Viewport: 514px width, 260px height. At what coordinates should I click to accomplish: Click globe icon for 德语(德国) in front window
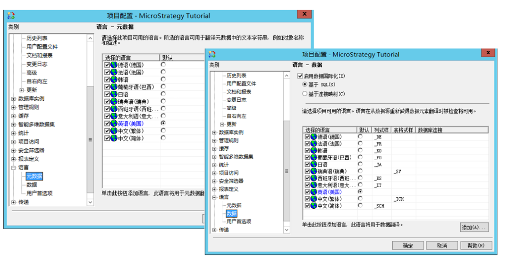tap(314, 136)
